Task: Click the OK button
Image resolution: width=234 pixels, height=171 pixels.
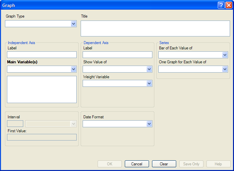Action: [110, 164]
